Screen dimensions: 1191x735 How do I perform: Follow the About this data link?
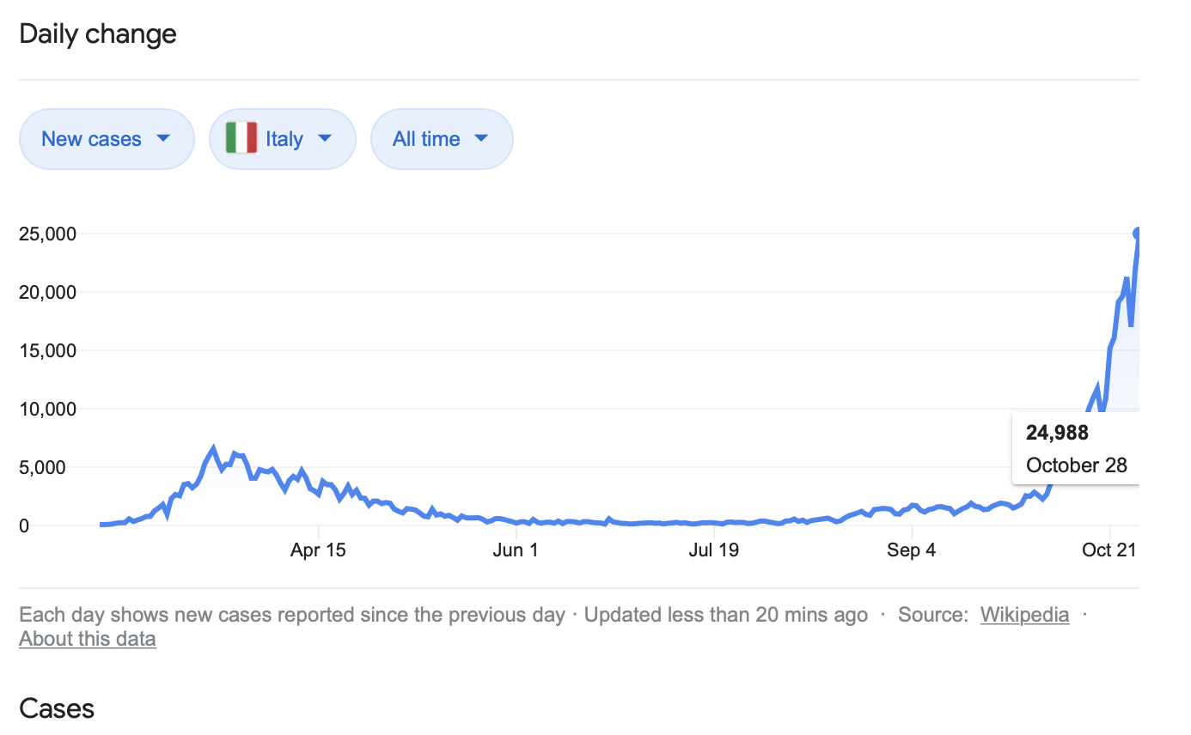88,639
